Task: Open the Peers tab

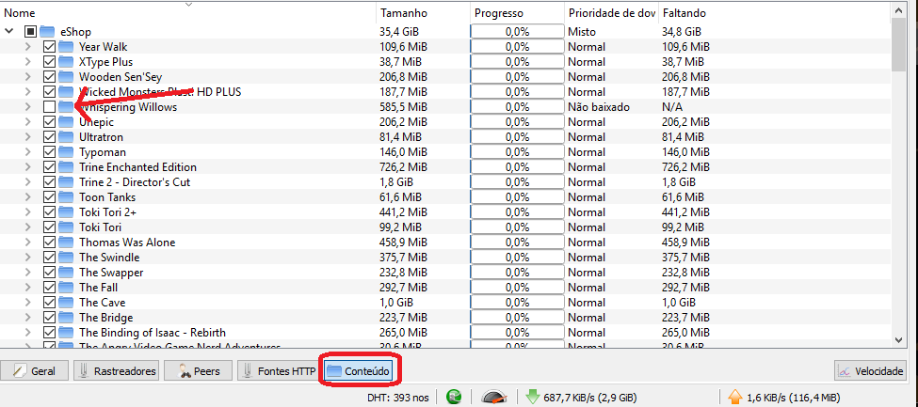Action: [199, 370]
